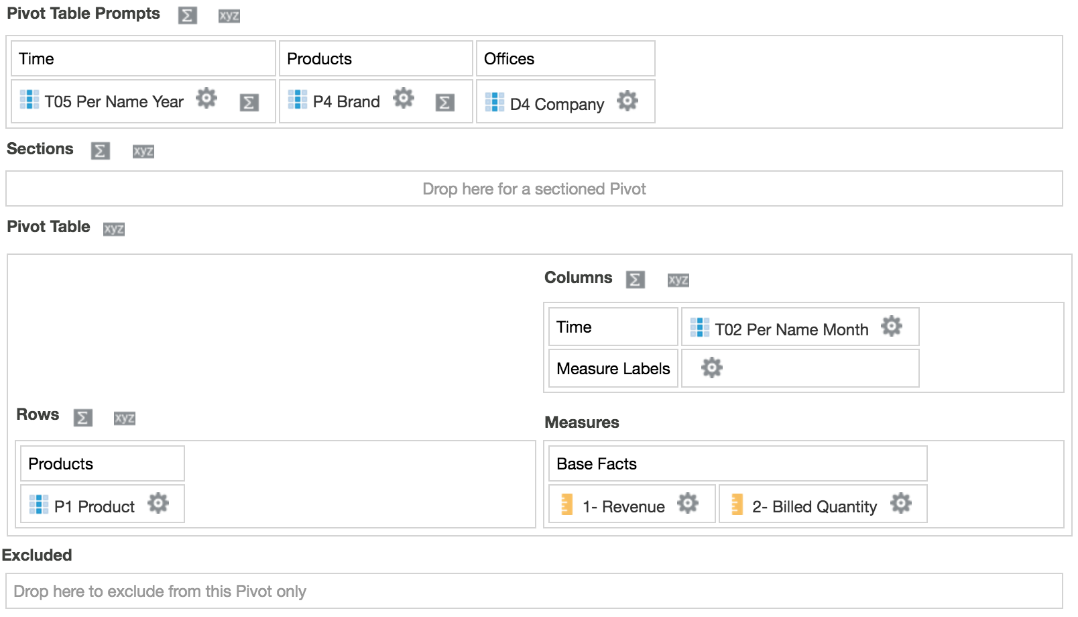Click the sectioned Pivot drop zone
This screenshot has width=1078, height=617.
tap(534, 188)
